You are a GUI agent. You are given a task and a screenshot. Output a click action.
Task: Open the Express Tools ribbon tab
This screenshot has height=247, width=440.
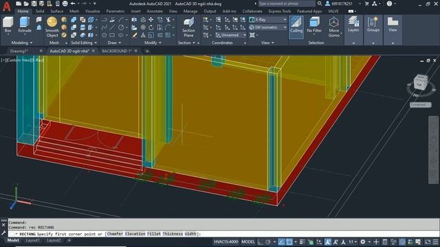280,11
